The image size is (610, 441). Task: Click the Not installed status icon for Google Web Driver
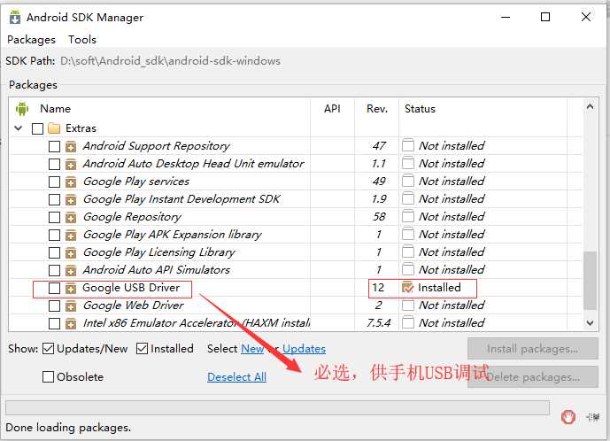[408, 305]
